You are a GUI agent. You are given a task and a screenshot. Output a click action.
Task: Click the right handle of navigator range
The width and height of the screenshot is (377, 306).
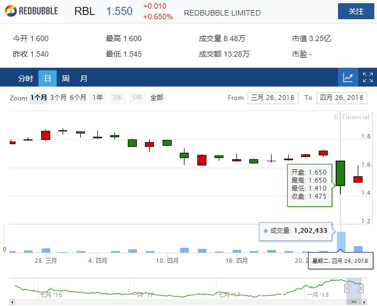361,288
